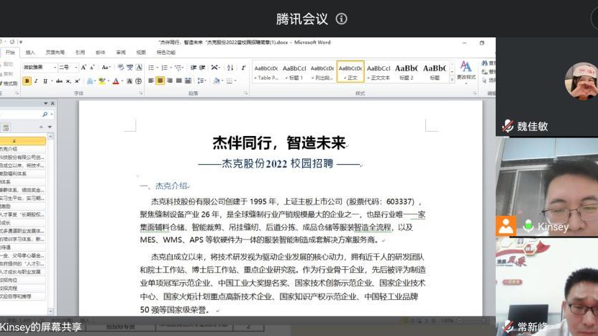
Task: Click the align text left icon
Action: pos(150,81)
